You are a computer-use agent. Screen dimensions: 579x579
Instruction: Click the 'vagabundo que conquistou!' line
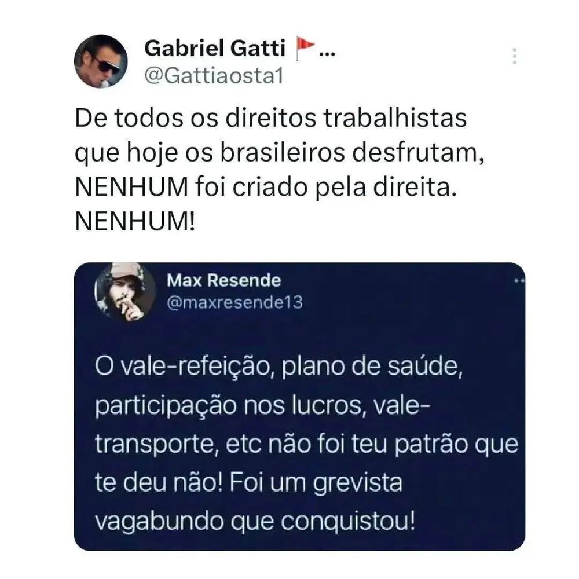pos(255,521)
